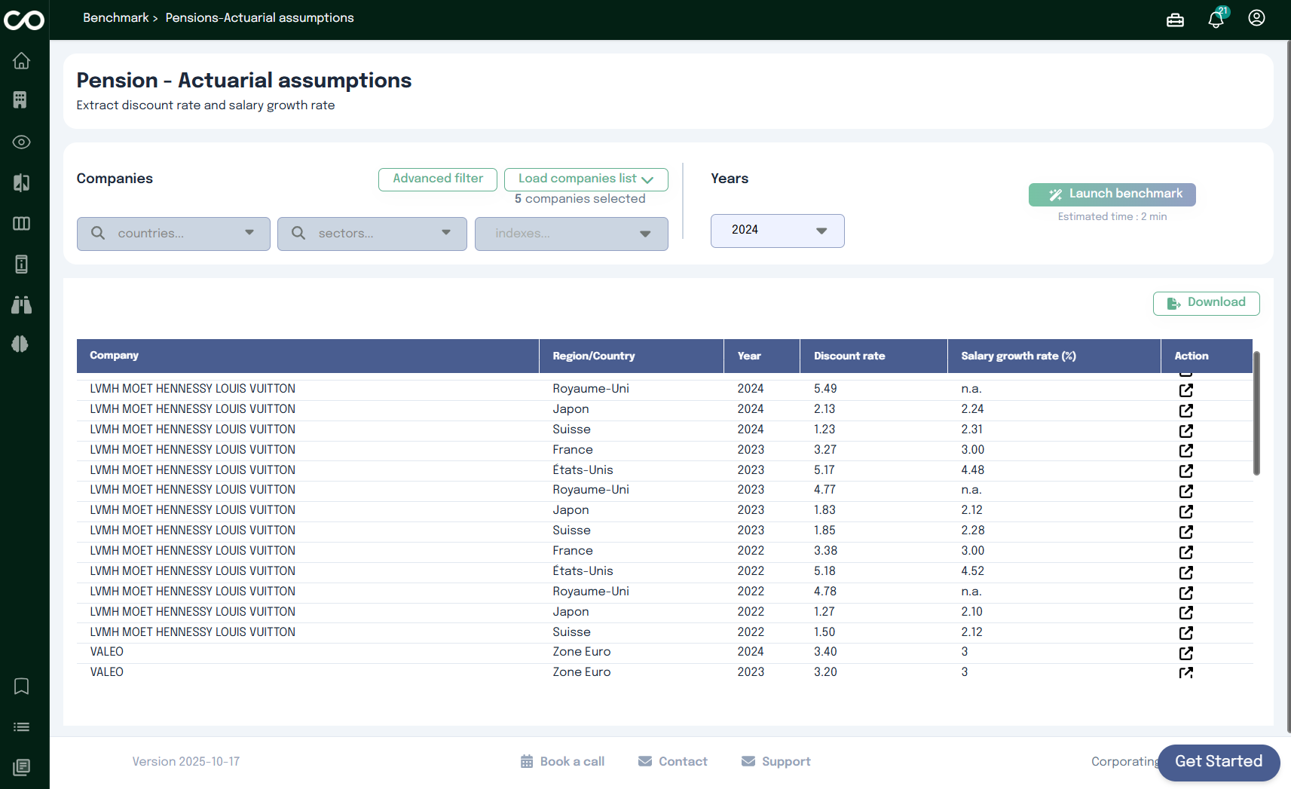
Task: Click the eye watch icon in sidebar
Action: pos(21,142)
